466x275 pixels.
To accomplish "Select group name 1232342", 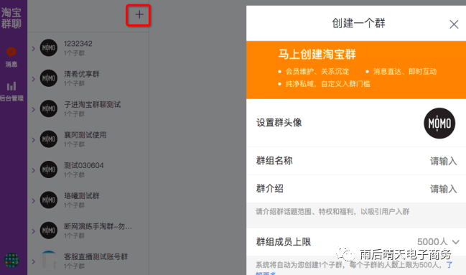I will pos(78,44).
